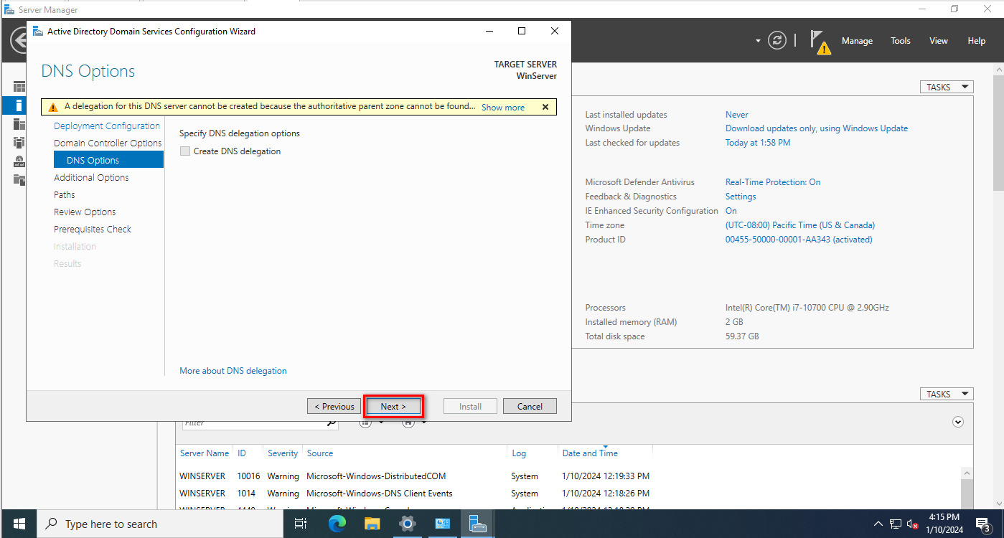Open the Tools menu
Screen dimensions: 1004x538
click(901, 41)
